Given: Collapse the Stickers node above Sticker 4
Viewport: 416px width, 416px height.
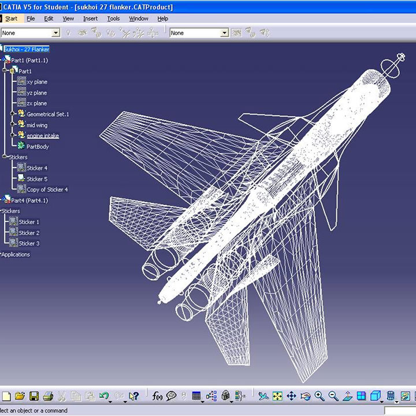Looking at the screenshot, I should point(5,157).
